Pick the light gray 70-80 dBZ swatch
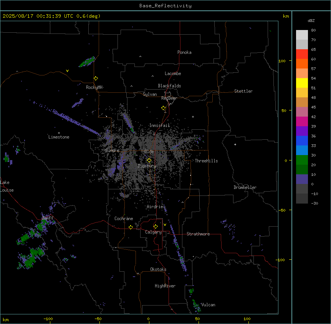 302,35
